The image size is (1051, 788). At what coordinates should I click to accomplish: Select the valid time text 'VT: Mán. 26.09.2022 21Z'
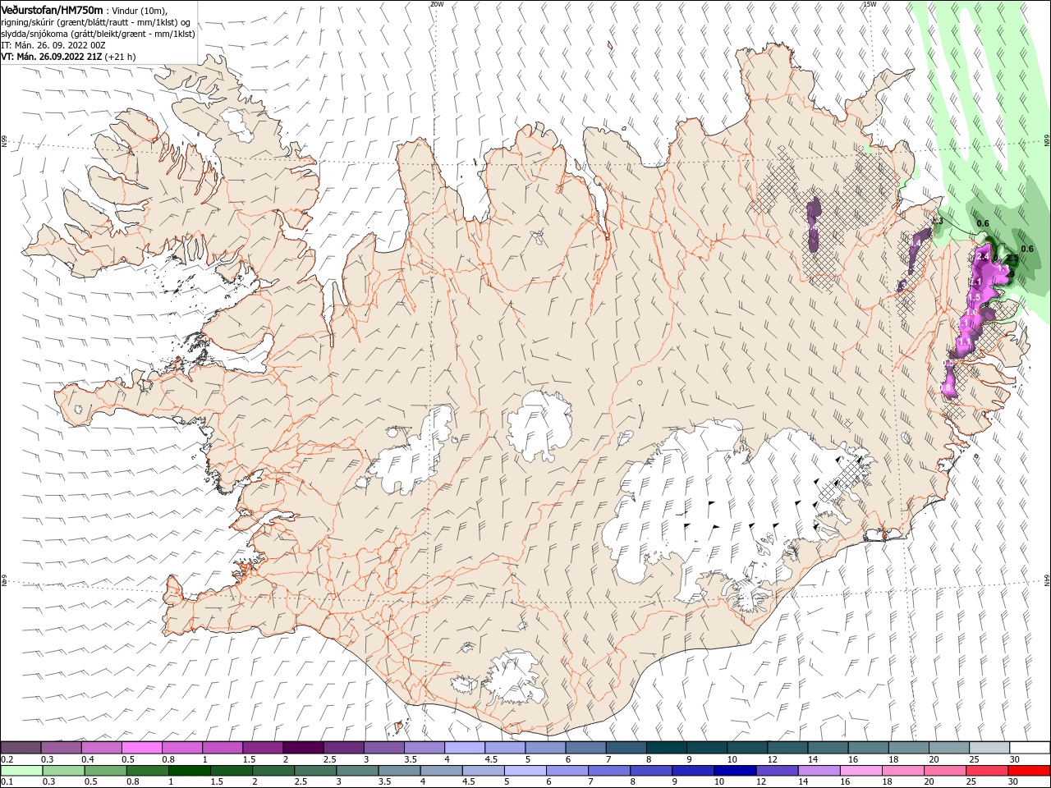coord(52,57)
